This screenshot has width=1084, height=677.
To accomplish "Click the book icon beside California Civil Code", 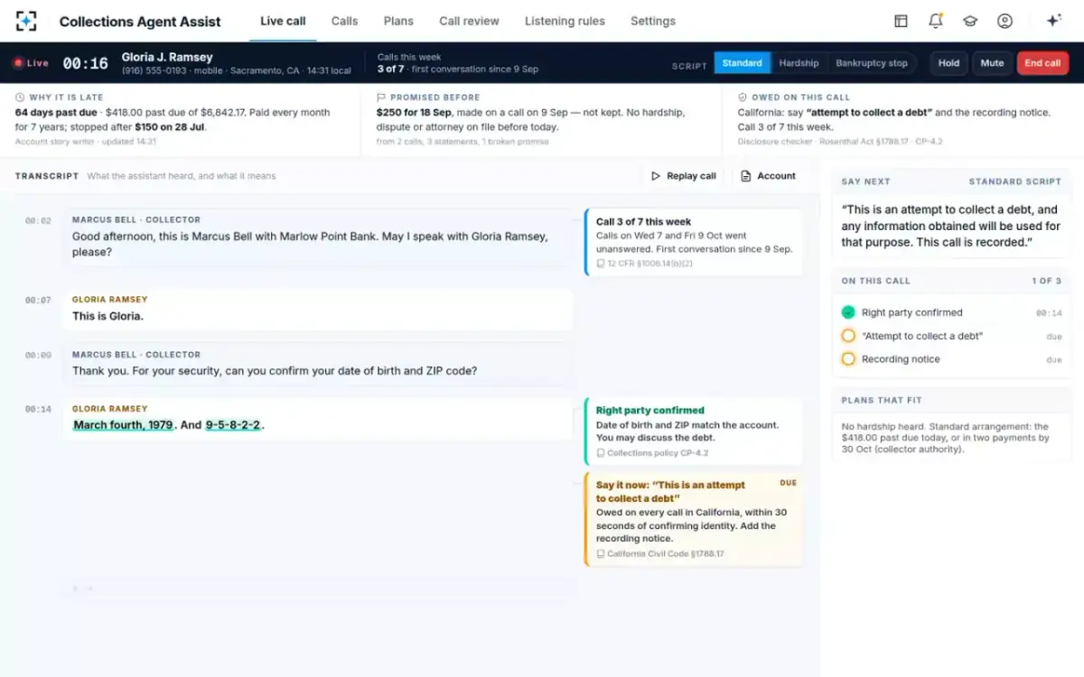I will click(x=601, y=554).
